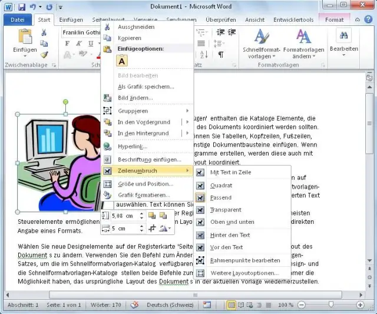Click the sort A-Z icon in ribbon

(x=204, y=55)
